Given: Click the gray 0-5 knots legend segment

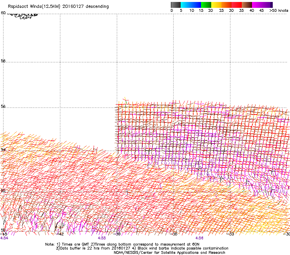Looking at the screenshot, I should coord(176,5).
